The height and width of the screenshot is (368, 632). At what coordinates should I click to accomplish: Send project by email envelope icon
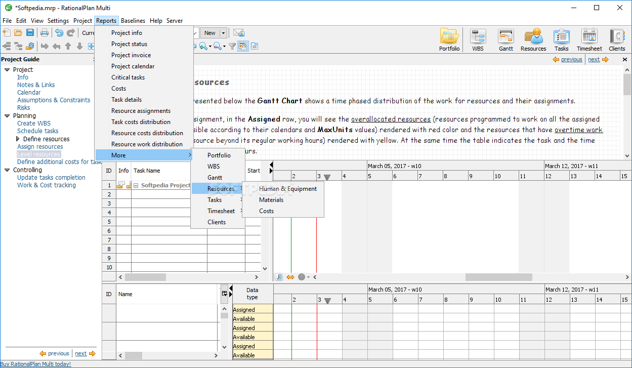tap(239, 33)
